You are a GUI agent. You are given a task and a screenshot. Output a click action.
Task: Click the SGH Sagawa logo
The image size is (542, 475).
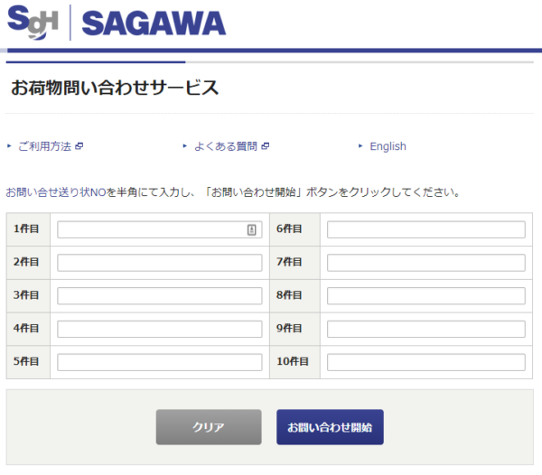point(117,22)
